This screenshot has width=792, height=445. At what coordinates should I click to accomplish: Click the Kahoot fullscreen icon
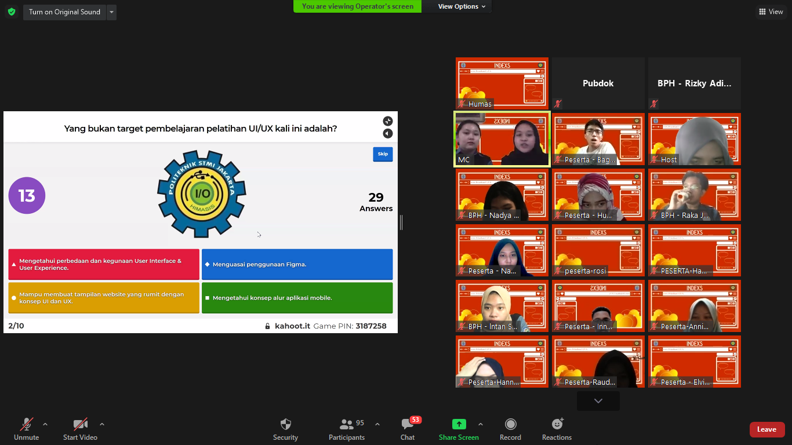[x=388, y=121]
